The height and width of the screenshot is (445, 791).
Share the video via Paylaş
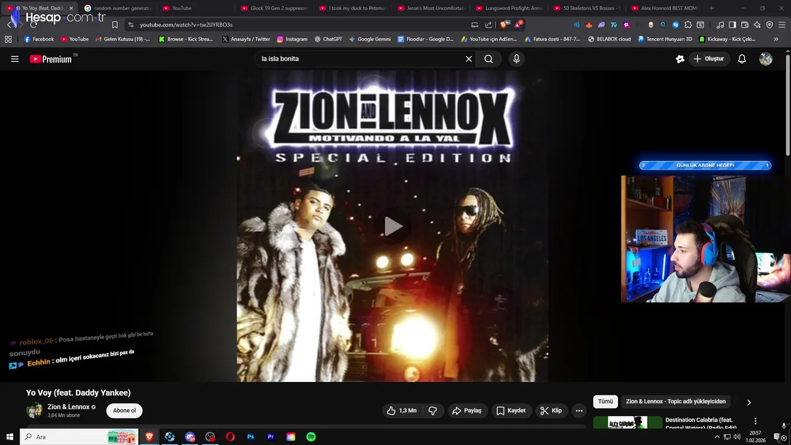(467, 410)
